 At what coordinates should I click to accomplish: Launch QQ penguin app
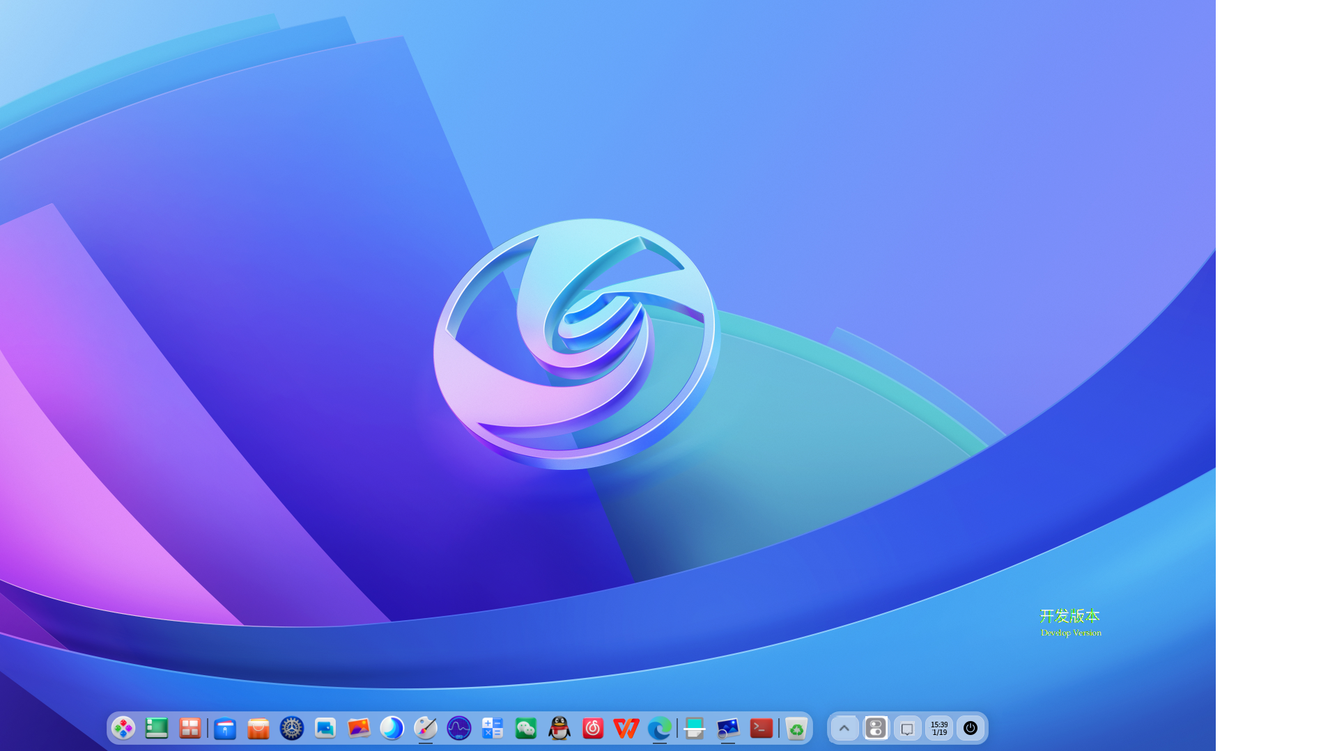pyautogui.click(x=559, y=728)
